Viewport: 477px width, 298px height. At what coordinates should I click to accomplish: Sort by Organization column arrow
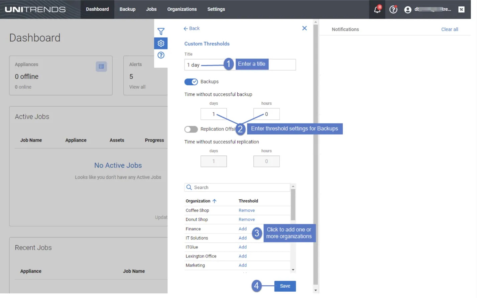[x=215, y=201]
